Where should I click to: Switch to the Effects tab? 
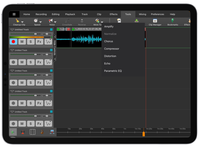114,14
